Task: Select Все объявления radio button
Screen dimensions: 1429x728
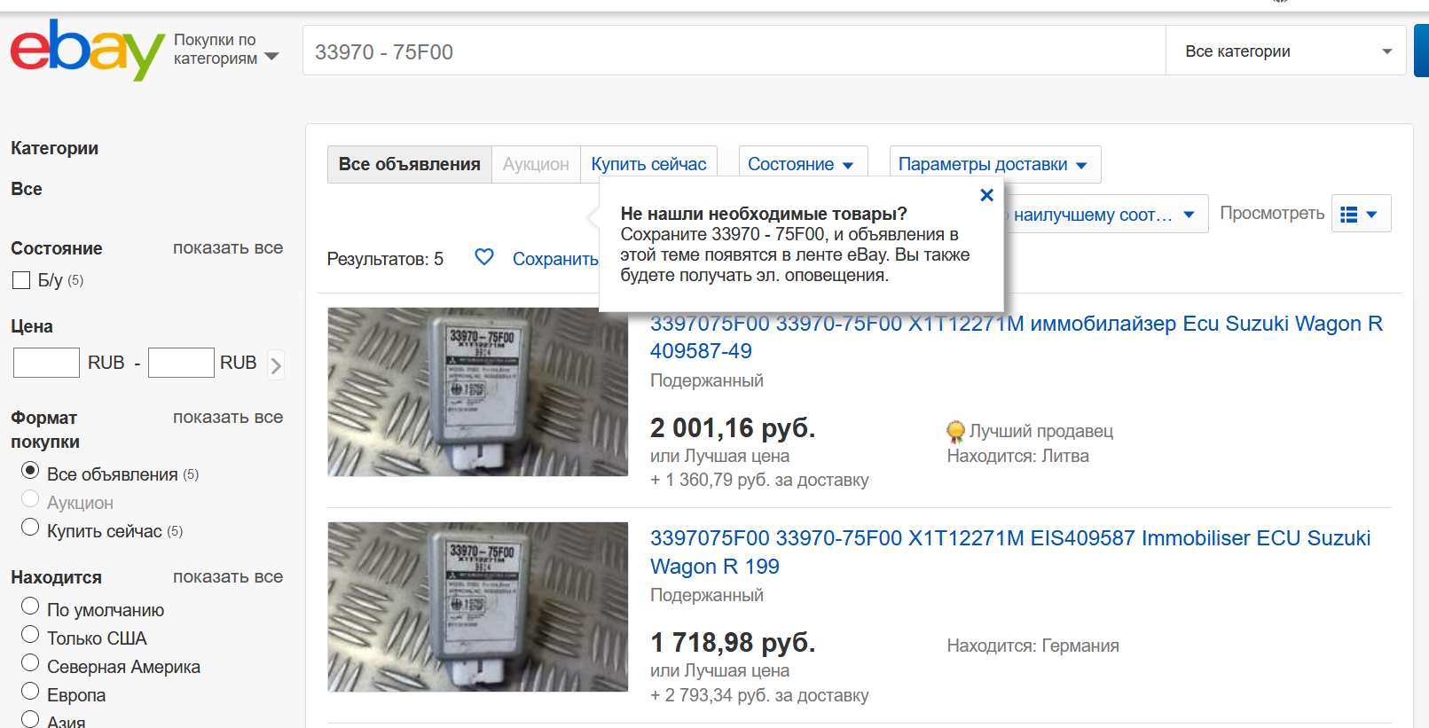Action: coord(30,471)
